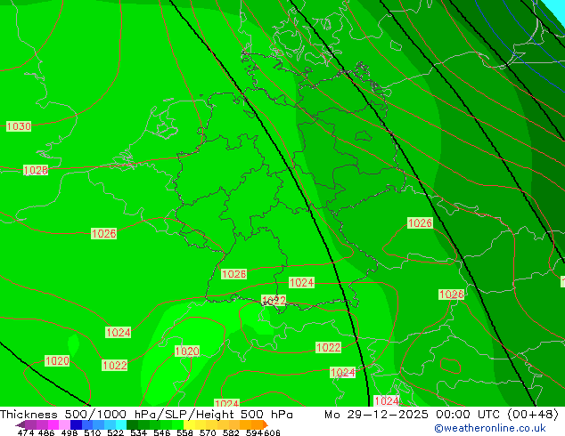Viewport: 565px width, 436px height.
Task: Select the light pink swatch above 498
Action: [64, 424]
